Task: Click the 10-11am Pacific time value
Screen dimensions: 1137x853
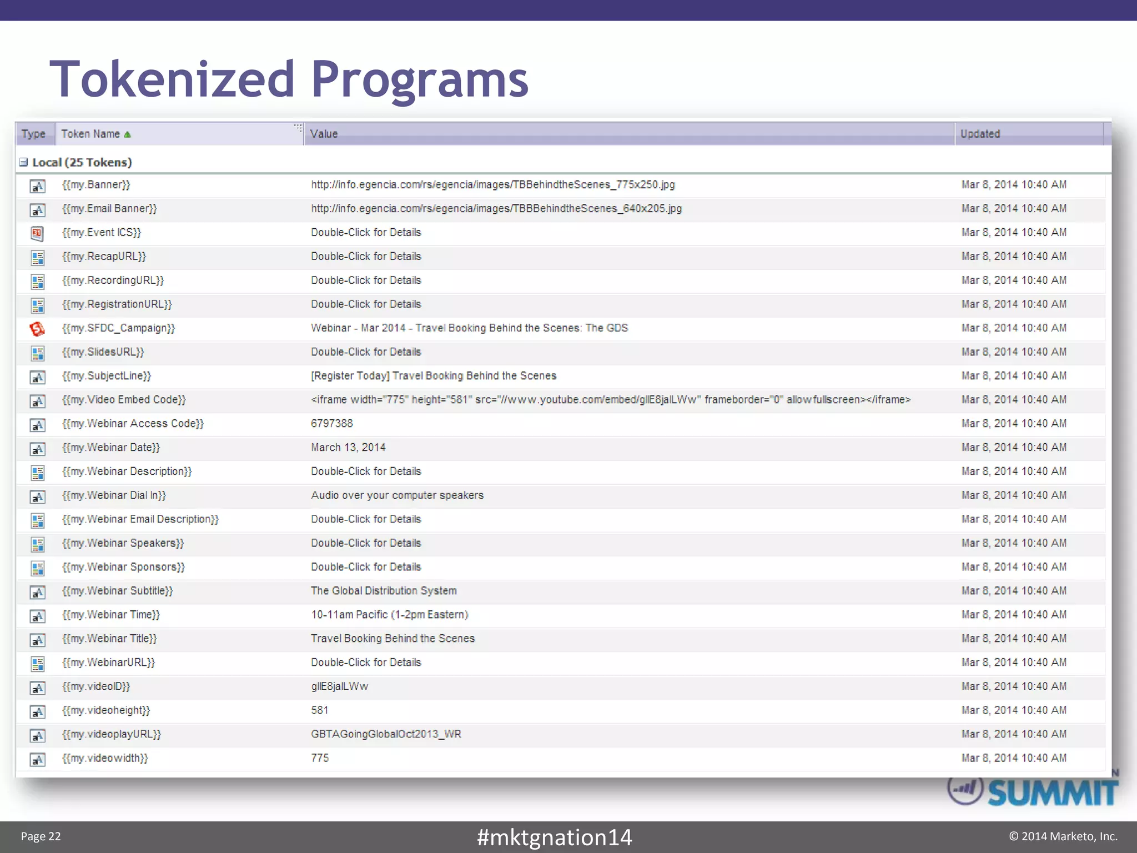Action: (390, 615)
